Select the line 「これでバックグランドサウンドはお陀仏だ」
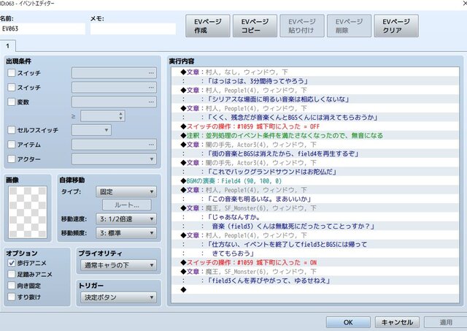The width and height of the screenshot is (467, 331). point(315,172)
